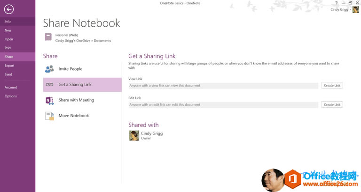Choose the Move Notebook option
This screenshot has width=361, height=192.
(x=82, y=116)
